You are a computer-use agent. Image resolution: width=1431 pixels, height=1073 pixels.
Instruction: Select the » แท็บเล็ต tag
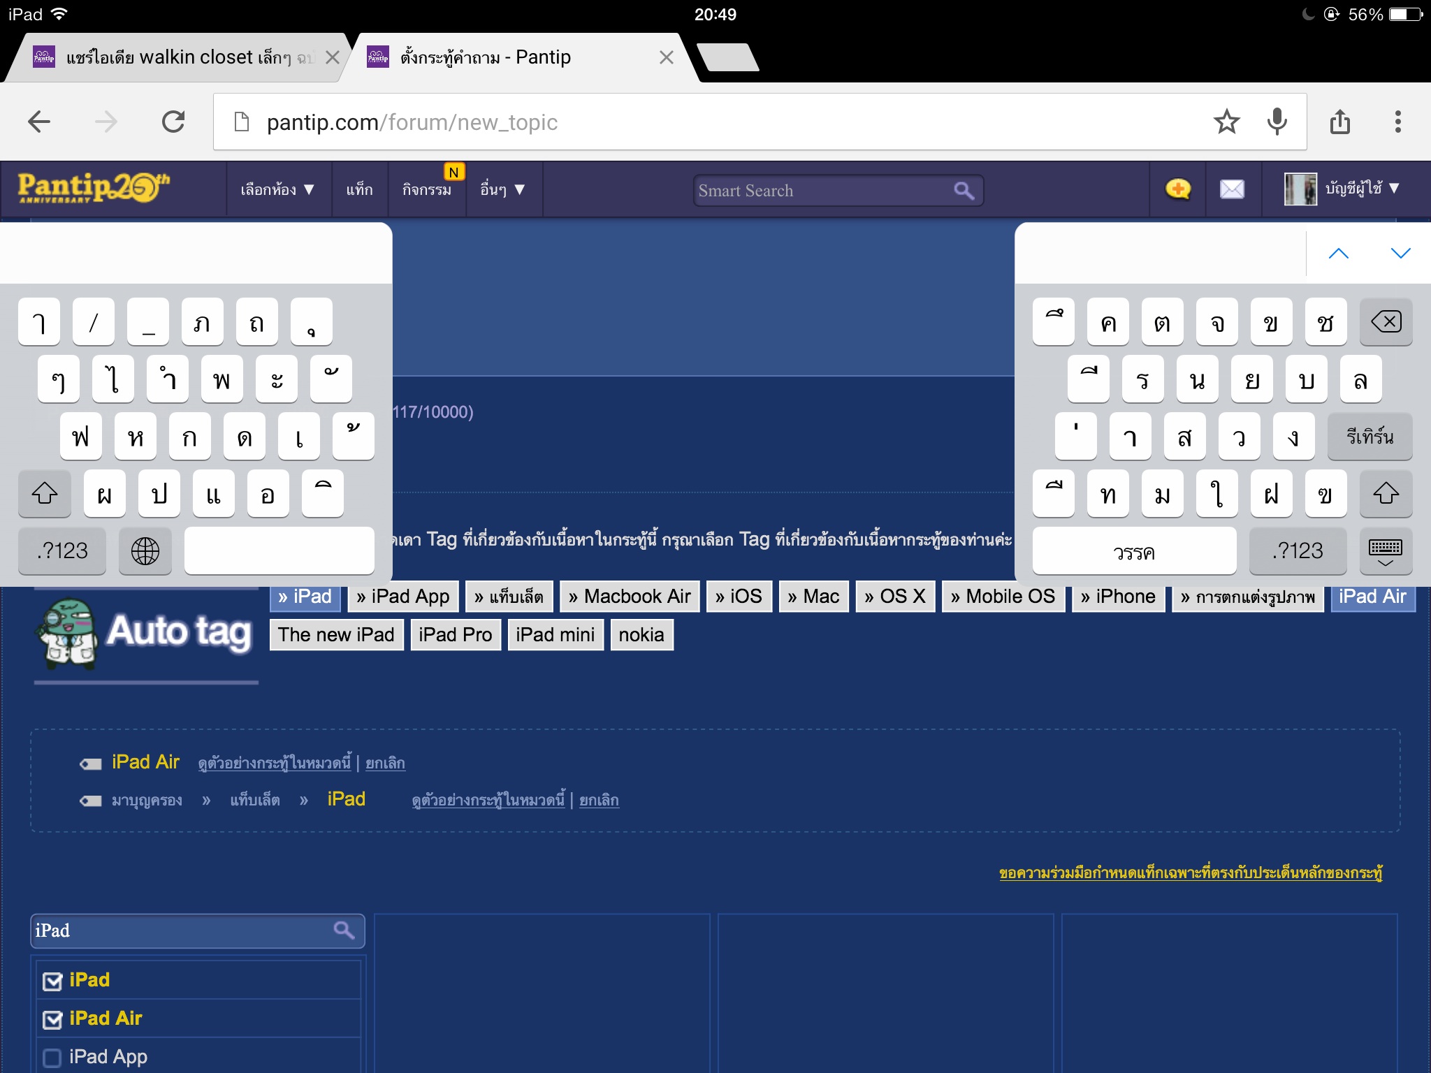(509, 597)
